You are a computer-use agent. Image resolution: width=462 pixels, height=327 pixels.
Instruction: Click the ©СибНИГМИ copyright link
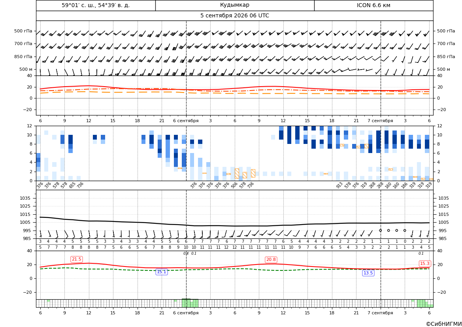coord(443,324)
